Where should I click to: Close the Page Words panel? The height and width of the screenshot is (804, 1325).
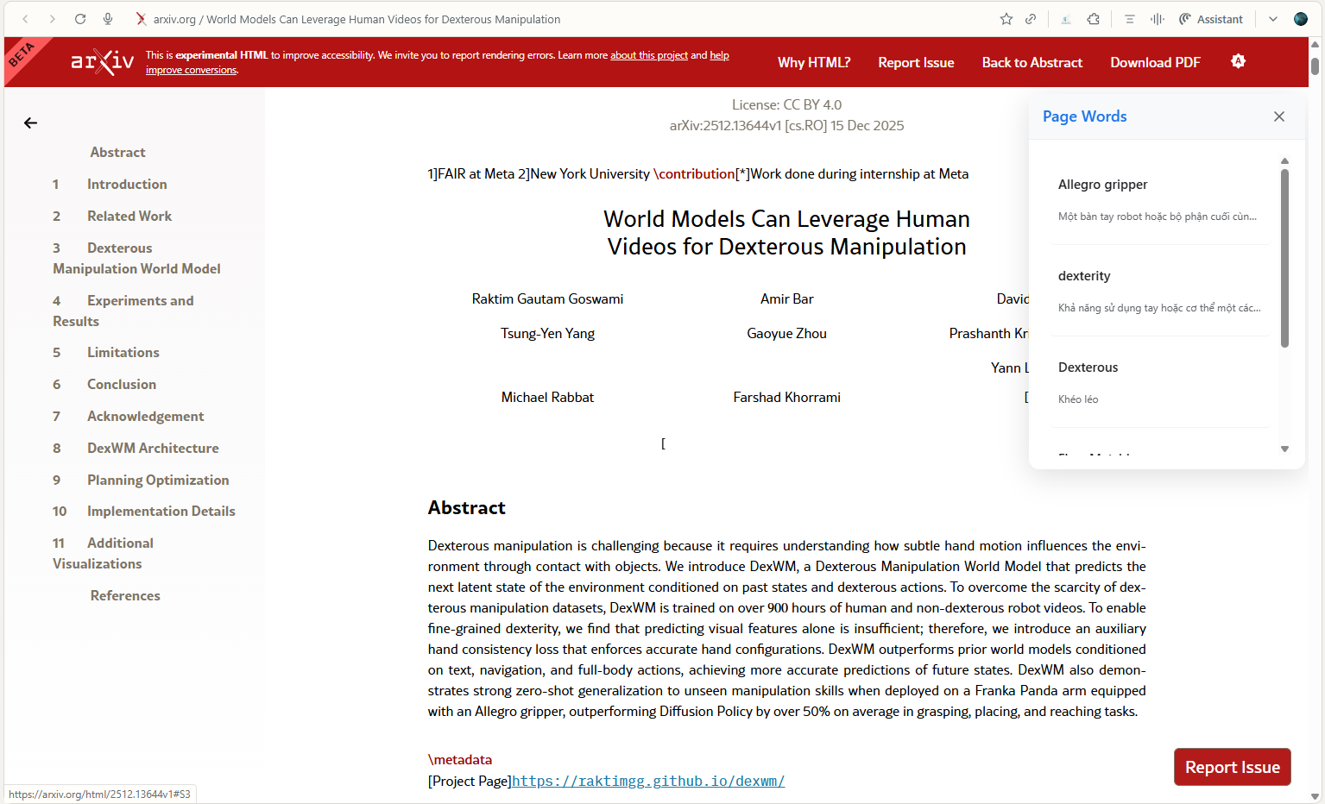pos(1278,116)
